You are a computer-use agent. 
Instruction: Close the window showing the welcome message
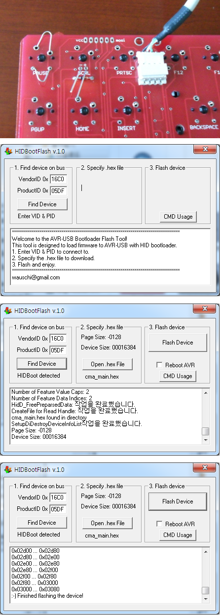(204, 150)
